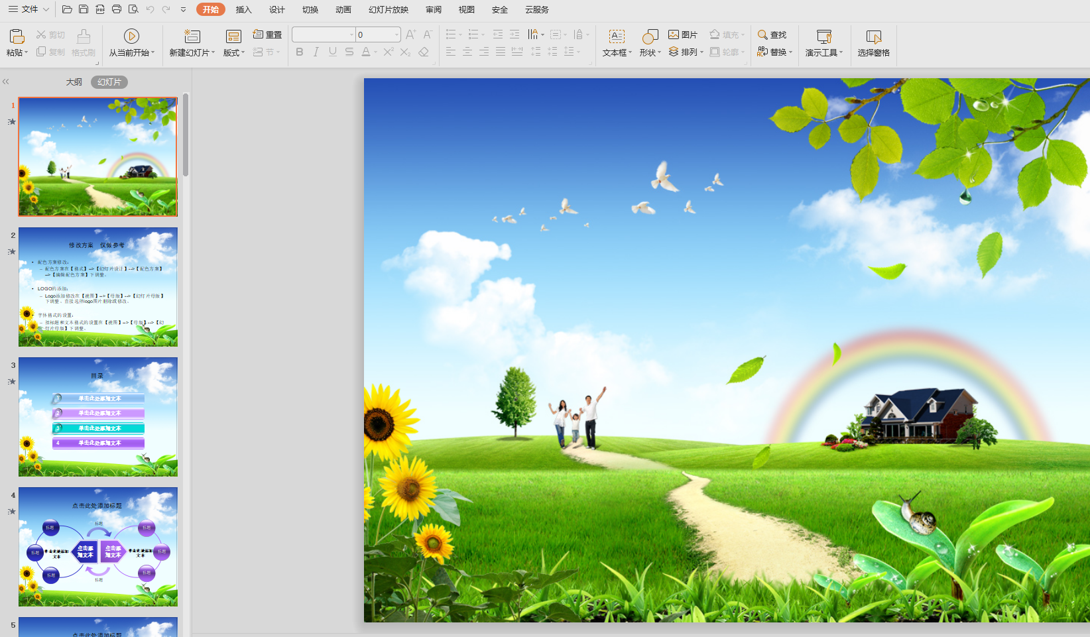Click the Shapes (形状) icon

click(x=650, y=36)
